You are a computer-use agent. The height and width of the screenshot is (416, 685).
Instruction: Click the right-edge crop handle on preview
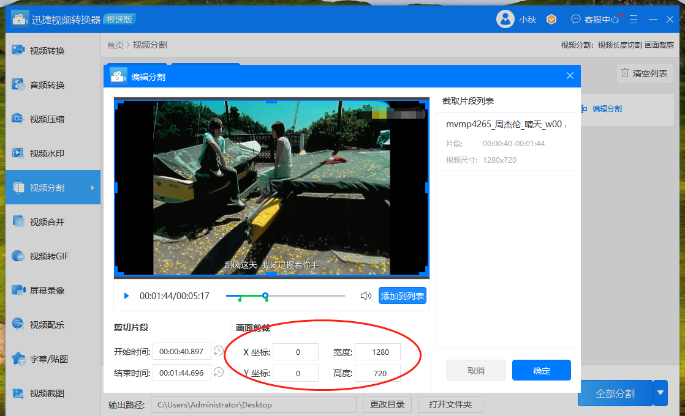click(x=427, y=187)
